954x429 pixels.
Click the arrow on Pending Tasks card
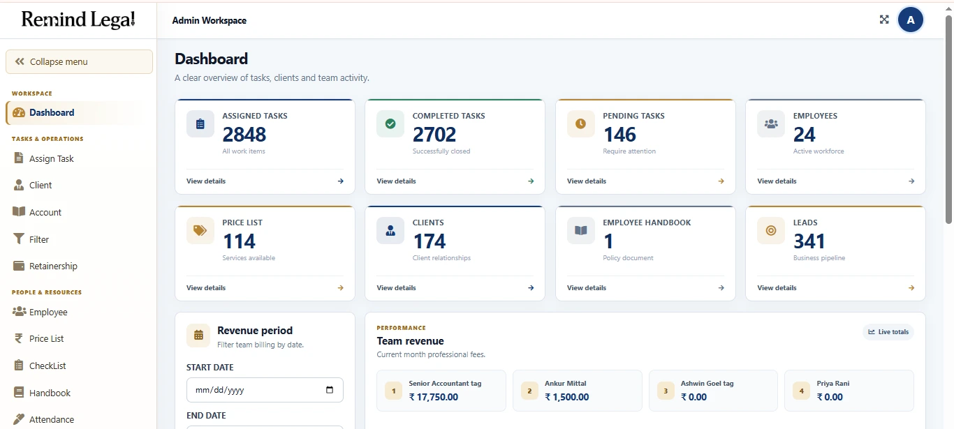(721, 181)
